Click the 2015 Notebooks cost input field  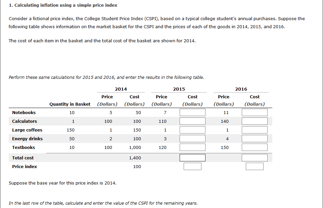click(192, 112)
